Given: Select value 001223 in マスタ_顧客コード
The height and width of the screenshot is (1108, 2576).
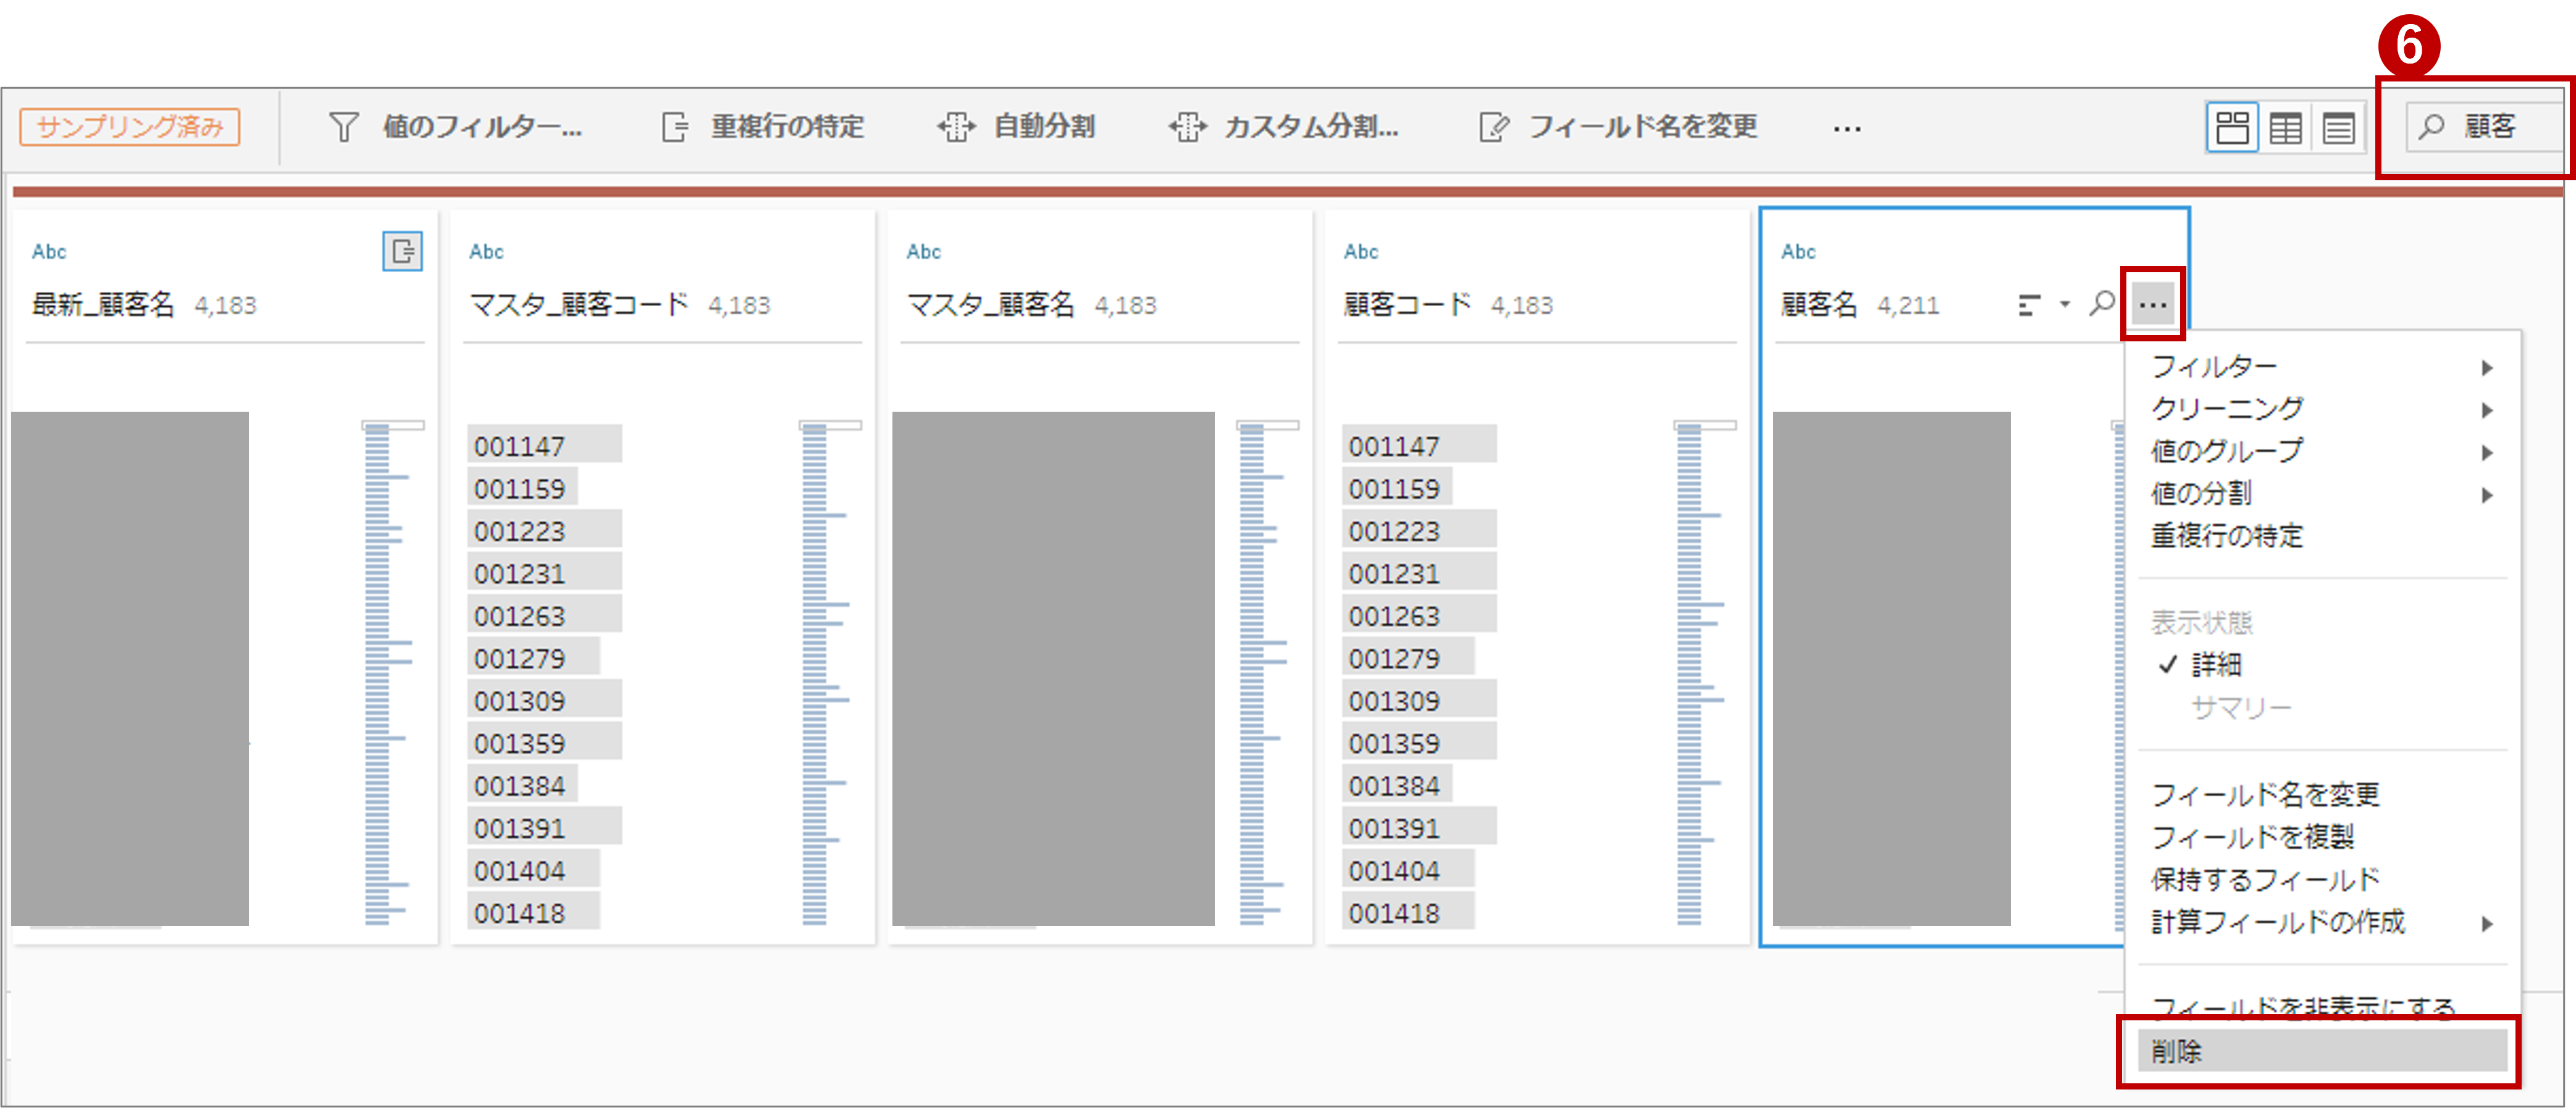Looking at the screenshot, I should (545, 530).
